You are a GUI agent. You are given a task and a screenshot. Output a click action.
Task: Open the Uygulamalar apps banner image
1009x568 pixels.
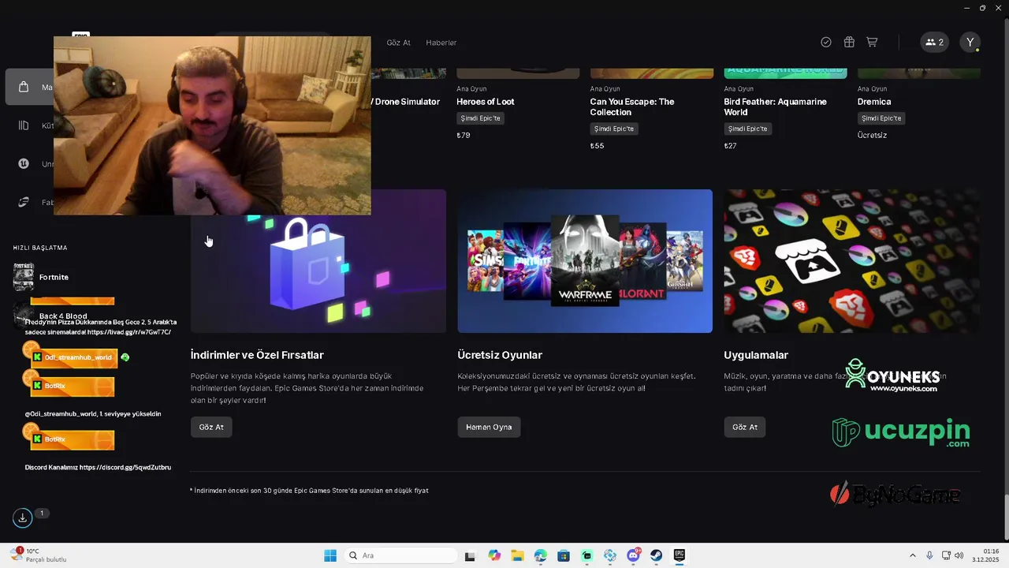[x=852, y=261]
